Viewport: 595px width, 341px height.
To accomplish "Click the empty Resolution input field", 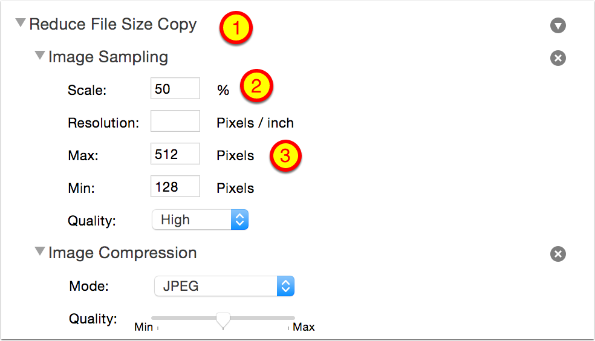I will click(x=175, y=122).
